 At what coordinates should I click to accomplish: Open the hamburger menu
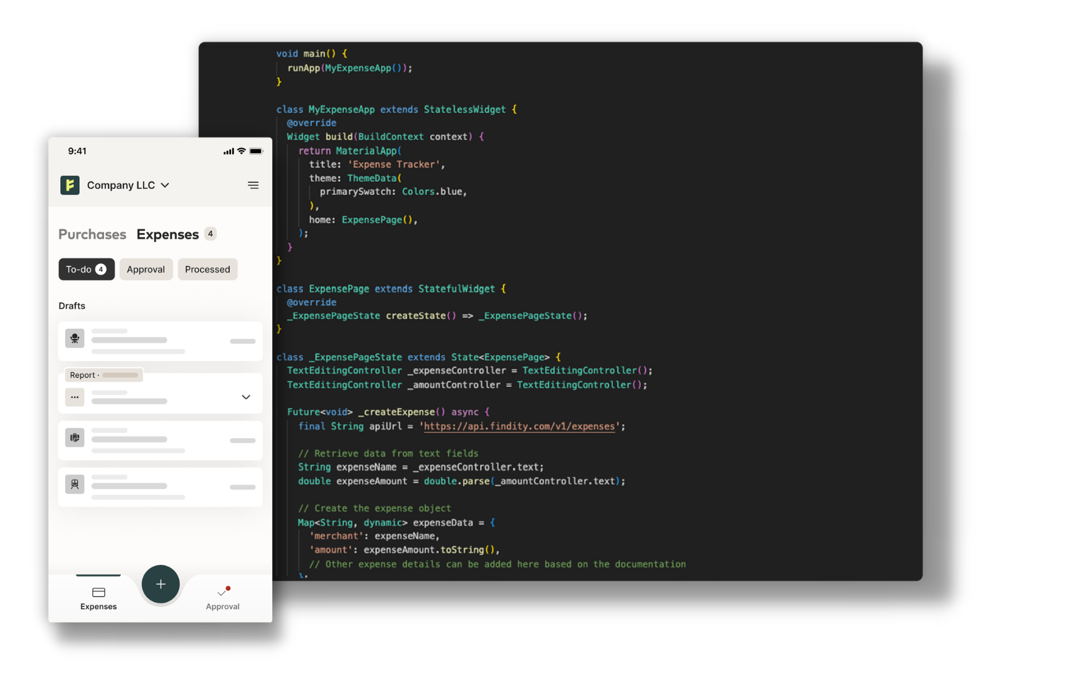click(253, 185)
